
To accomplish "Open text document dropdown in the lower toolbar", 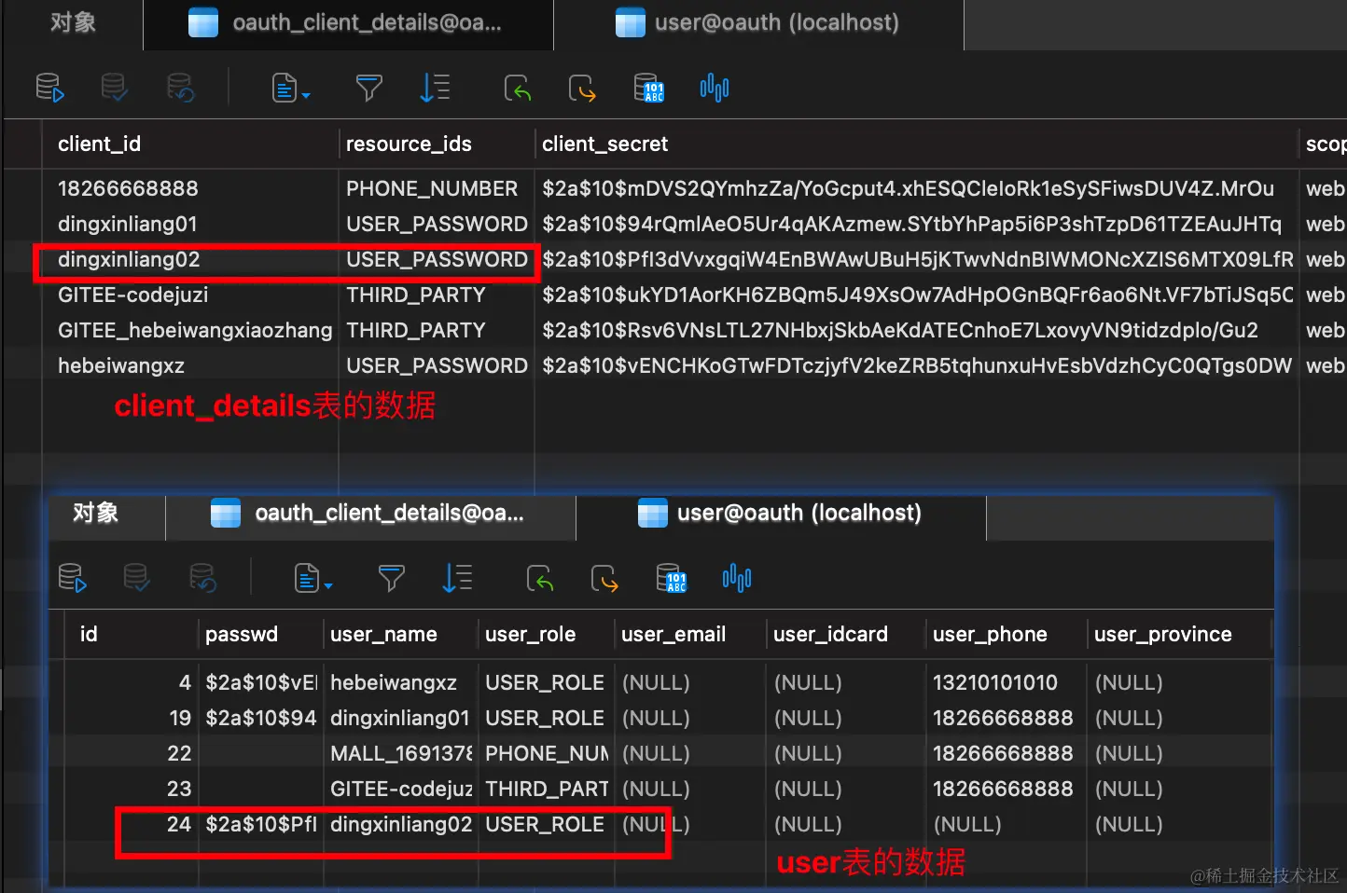I will (x=312, y=578).
